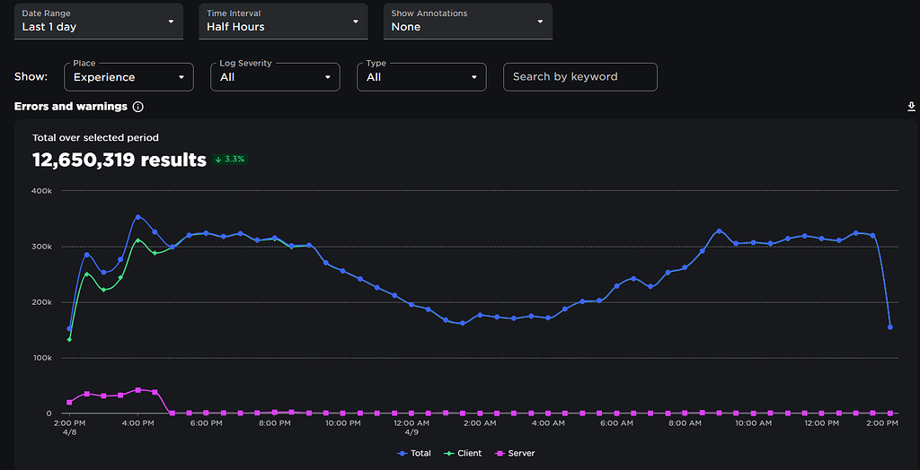Click the first green Client point at 2:00 PM
Viewport: 920px width, 470px height.
click(x=69, y=339)
